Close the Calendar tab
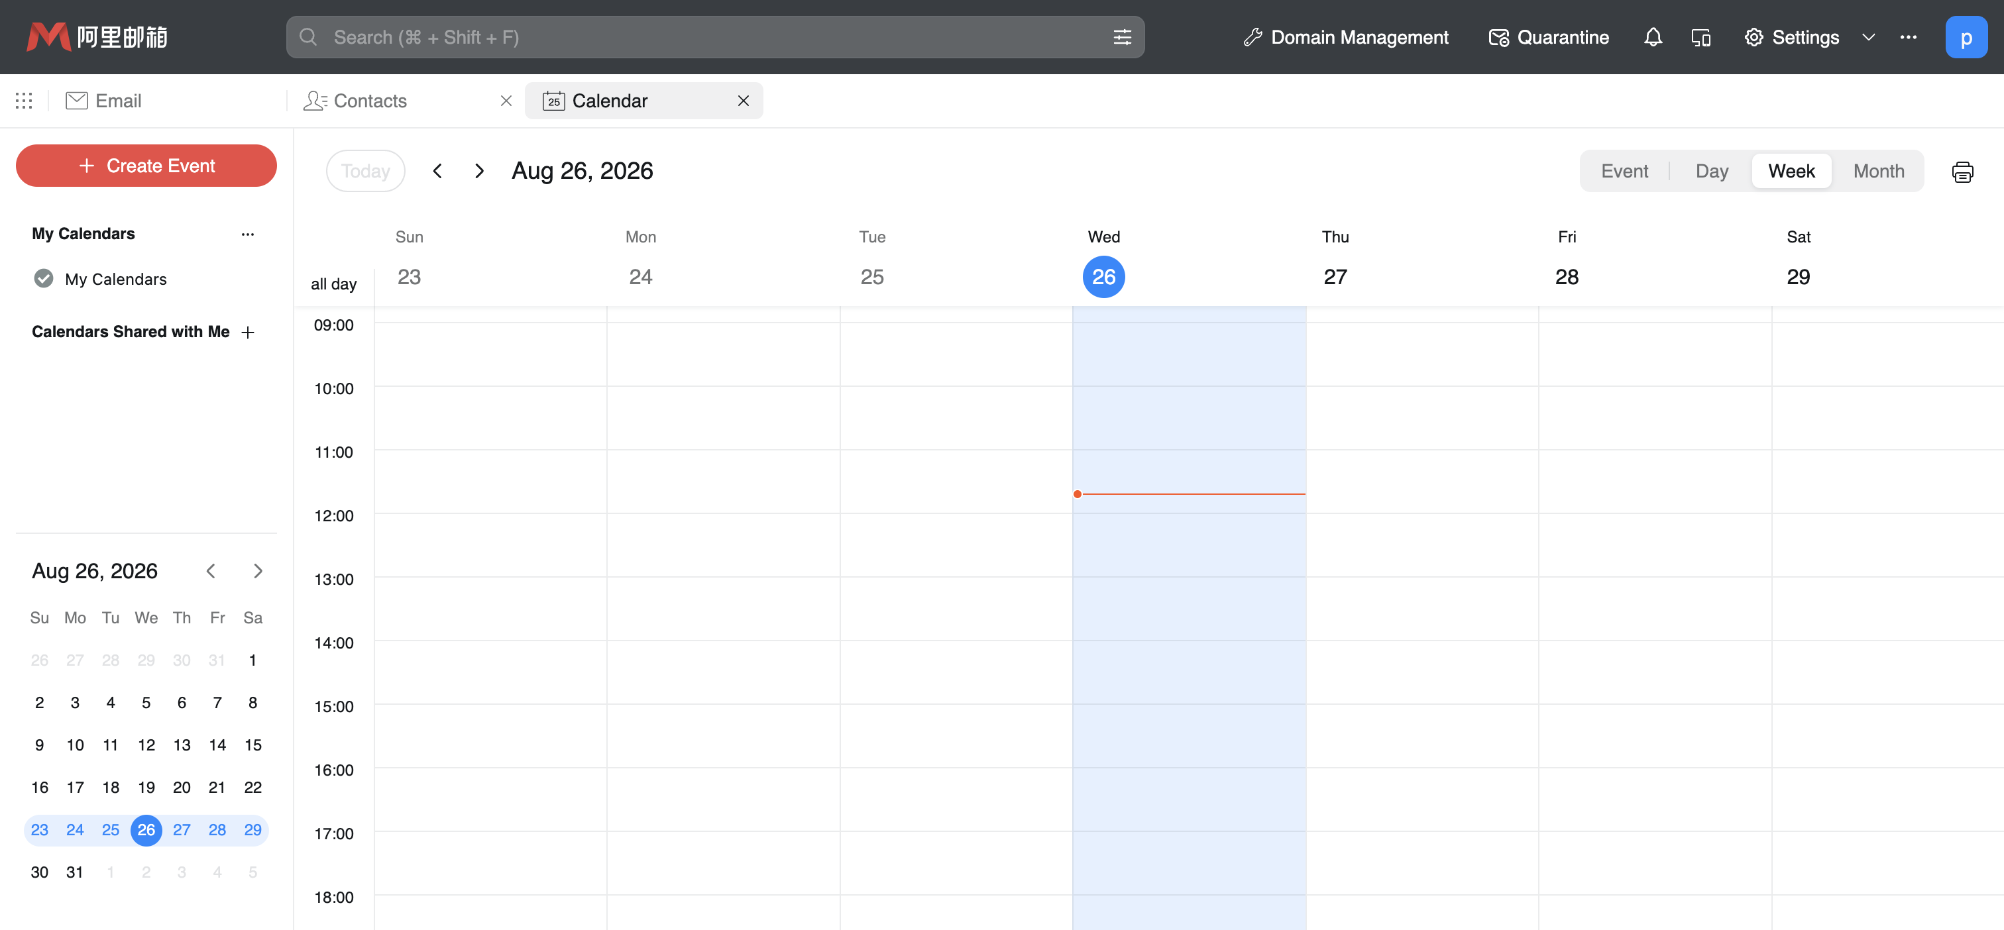2004x930 pixels. 743,100
